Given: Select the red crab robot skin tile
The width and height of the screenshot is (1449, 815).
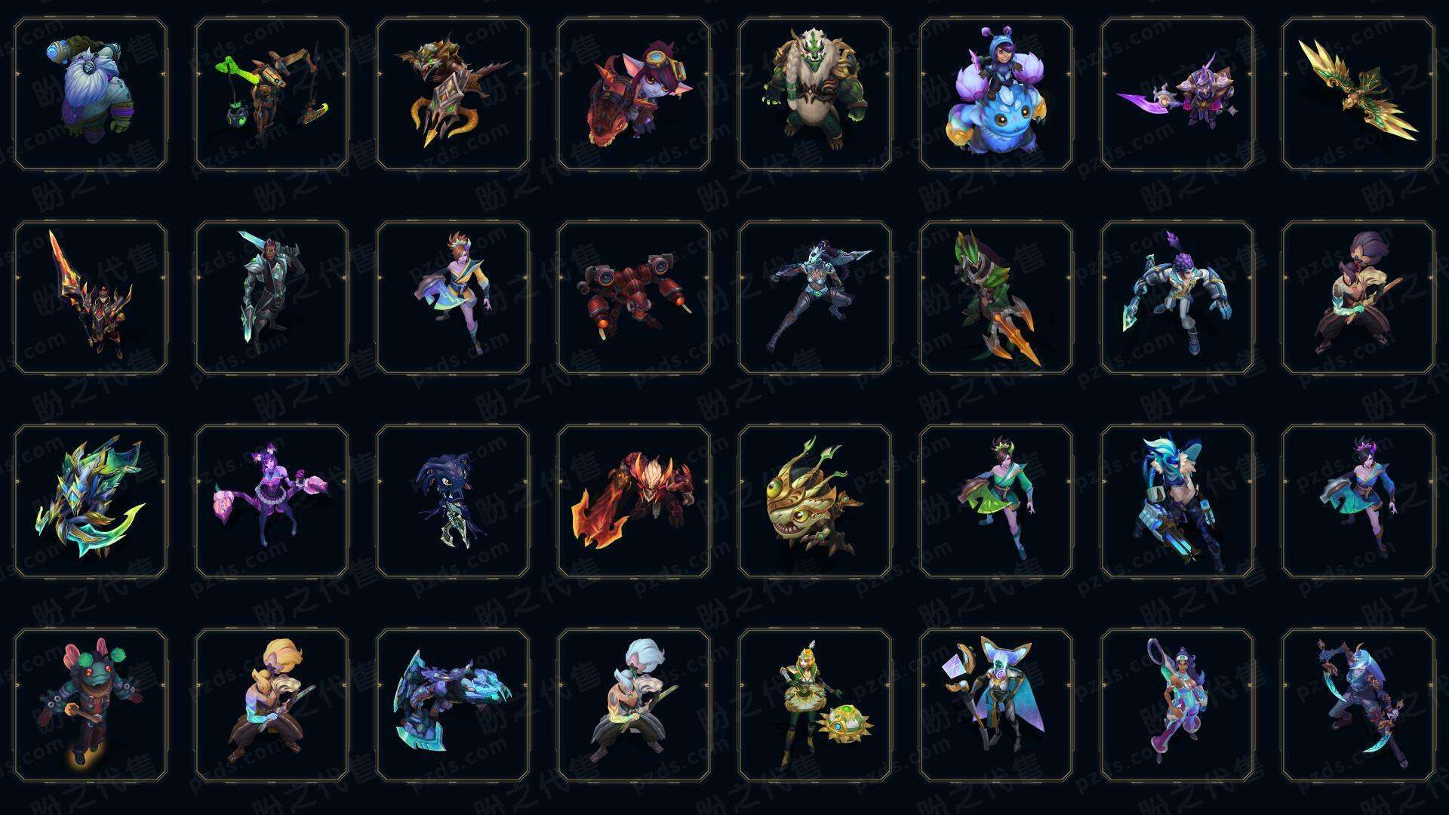Looking at the screenshot, I should 634,297.
